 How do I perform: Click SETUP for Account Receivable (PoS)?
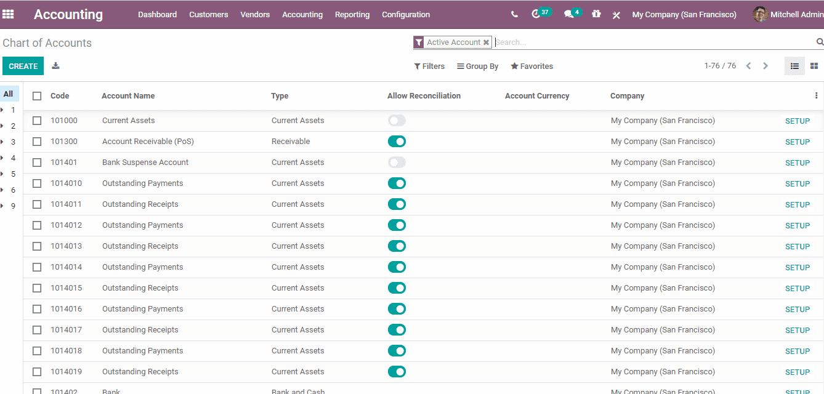798,142
